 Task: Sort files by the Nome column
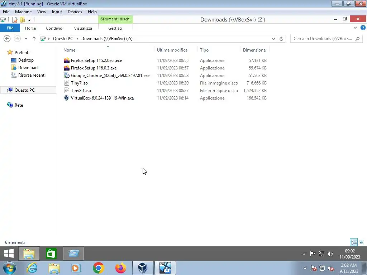[69, 50]
